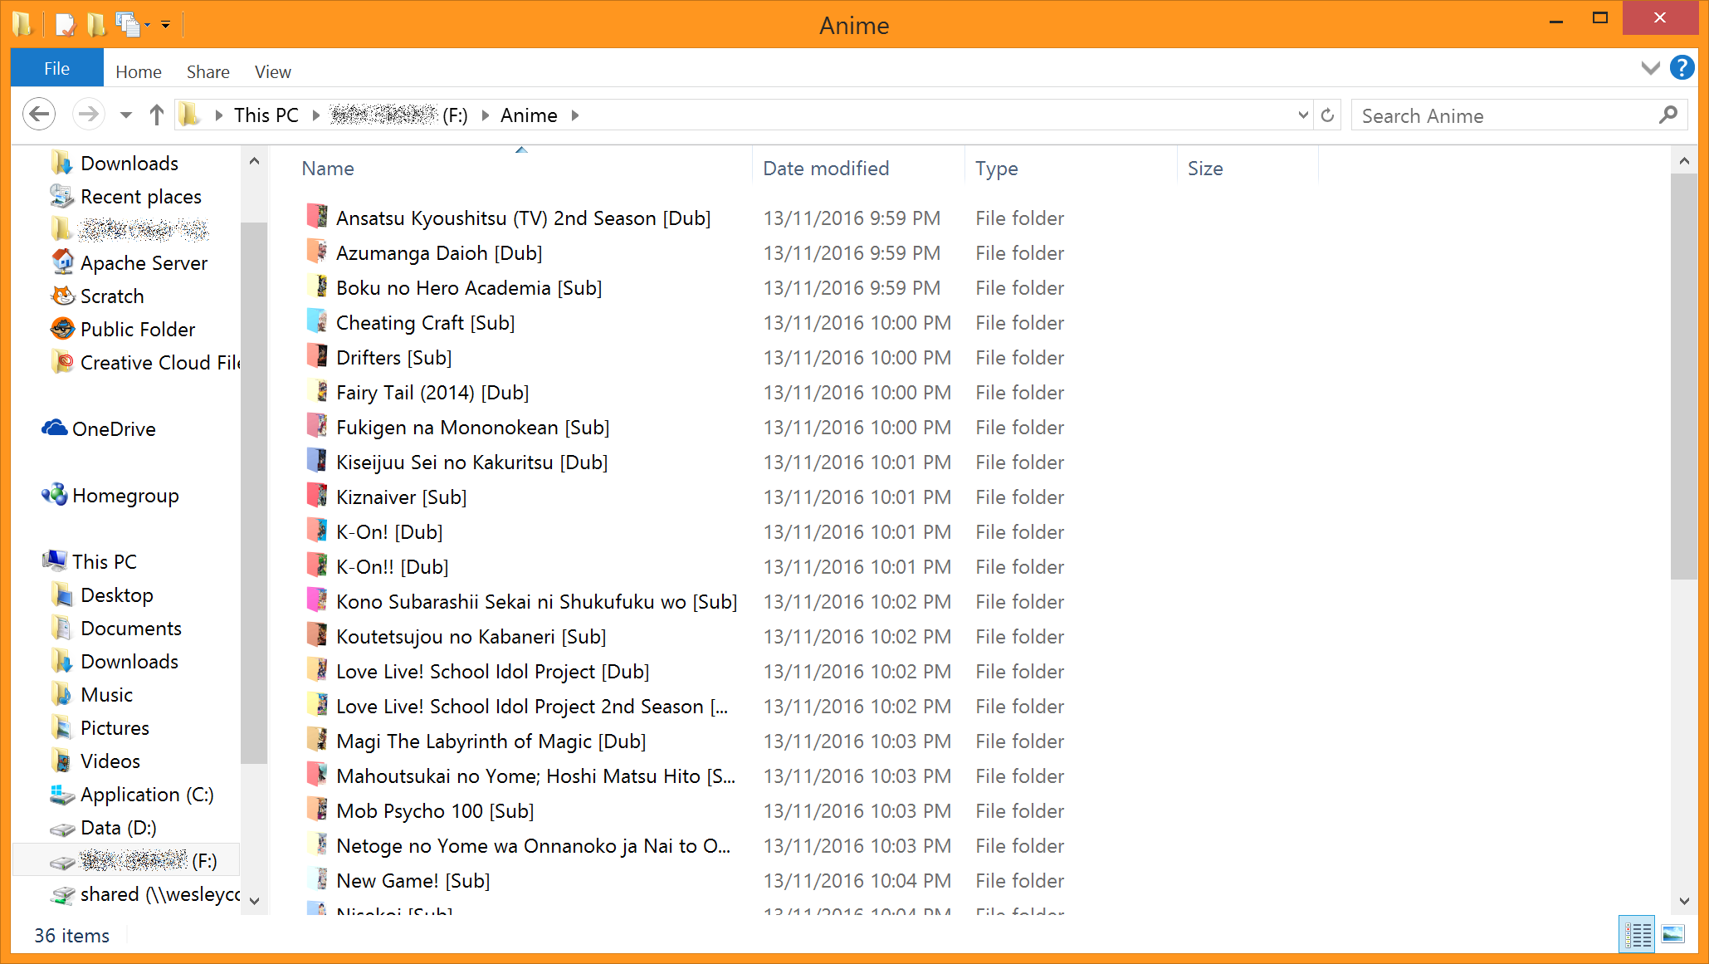Viewport: 1709px width, 964px height.
Task: Click the Back navigation arrow
Action: coord(39,115)
